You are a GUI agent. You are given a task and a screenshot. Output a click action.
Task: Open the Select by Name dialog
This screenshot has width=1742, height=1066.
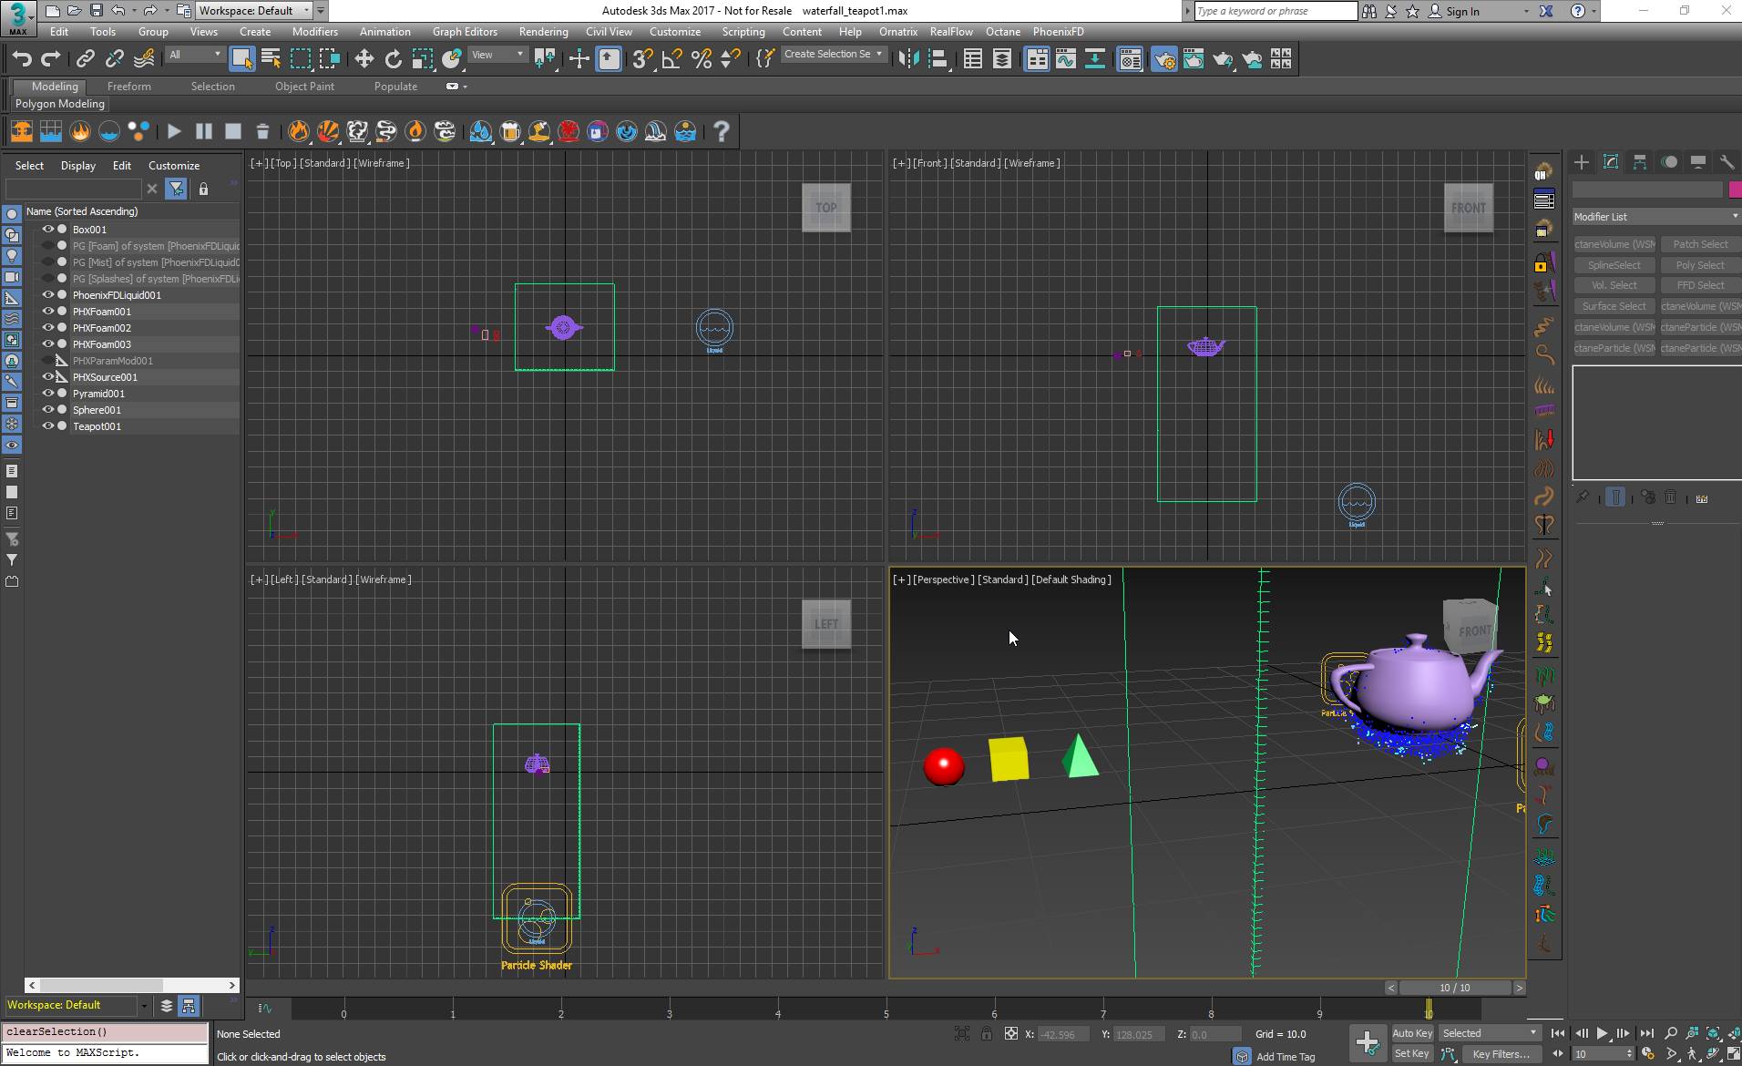(x=271, y=59)
